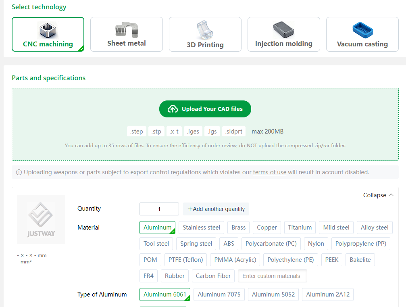Choose the Vacuum casting technology icon
The image size is (406, 307).
[362, 29]
